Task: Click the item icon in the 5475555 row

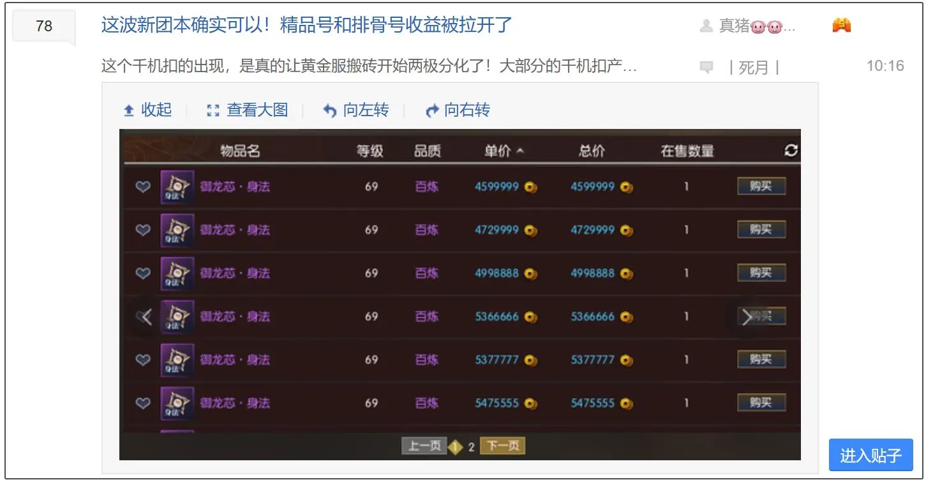Action: coord(177,403)
